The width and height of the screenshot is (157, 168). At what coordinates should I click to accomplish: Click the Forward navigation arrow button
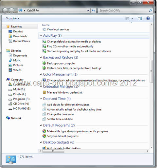click(x=11, y=11)
